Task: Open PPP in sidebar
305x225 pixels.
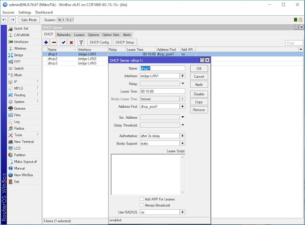Action: (x=24, y=61)
